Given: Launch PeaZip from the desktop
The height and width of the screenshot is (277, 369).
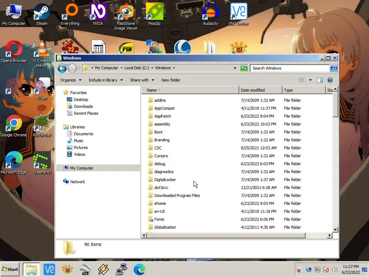Looking at the screenshot, I should pyautogui.click(x=154, y=14).
